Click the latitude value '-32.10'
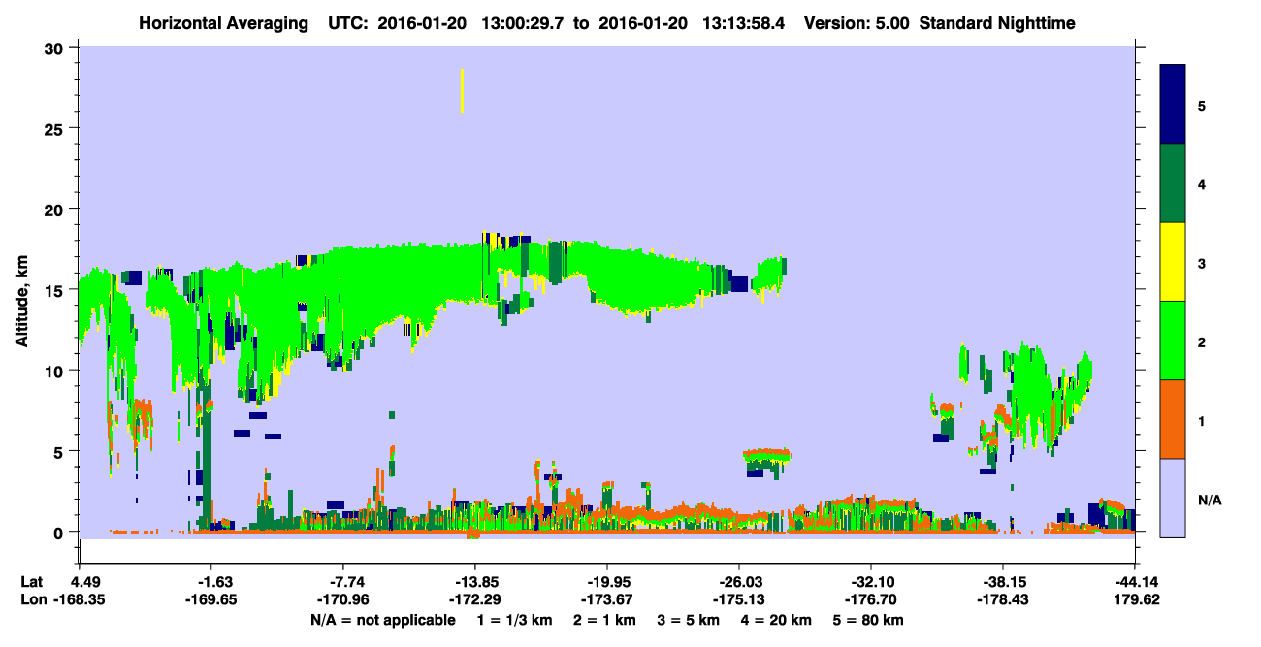Viewport: 1261px width, 647px height. [x=870, y=582]
